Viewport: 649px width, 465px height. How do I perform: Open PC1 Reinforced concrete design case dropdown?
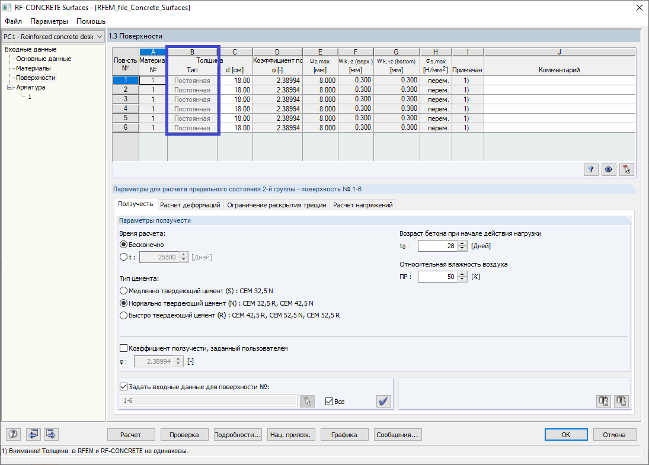(53, 37)
